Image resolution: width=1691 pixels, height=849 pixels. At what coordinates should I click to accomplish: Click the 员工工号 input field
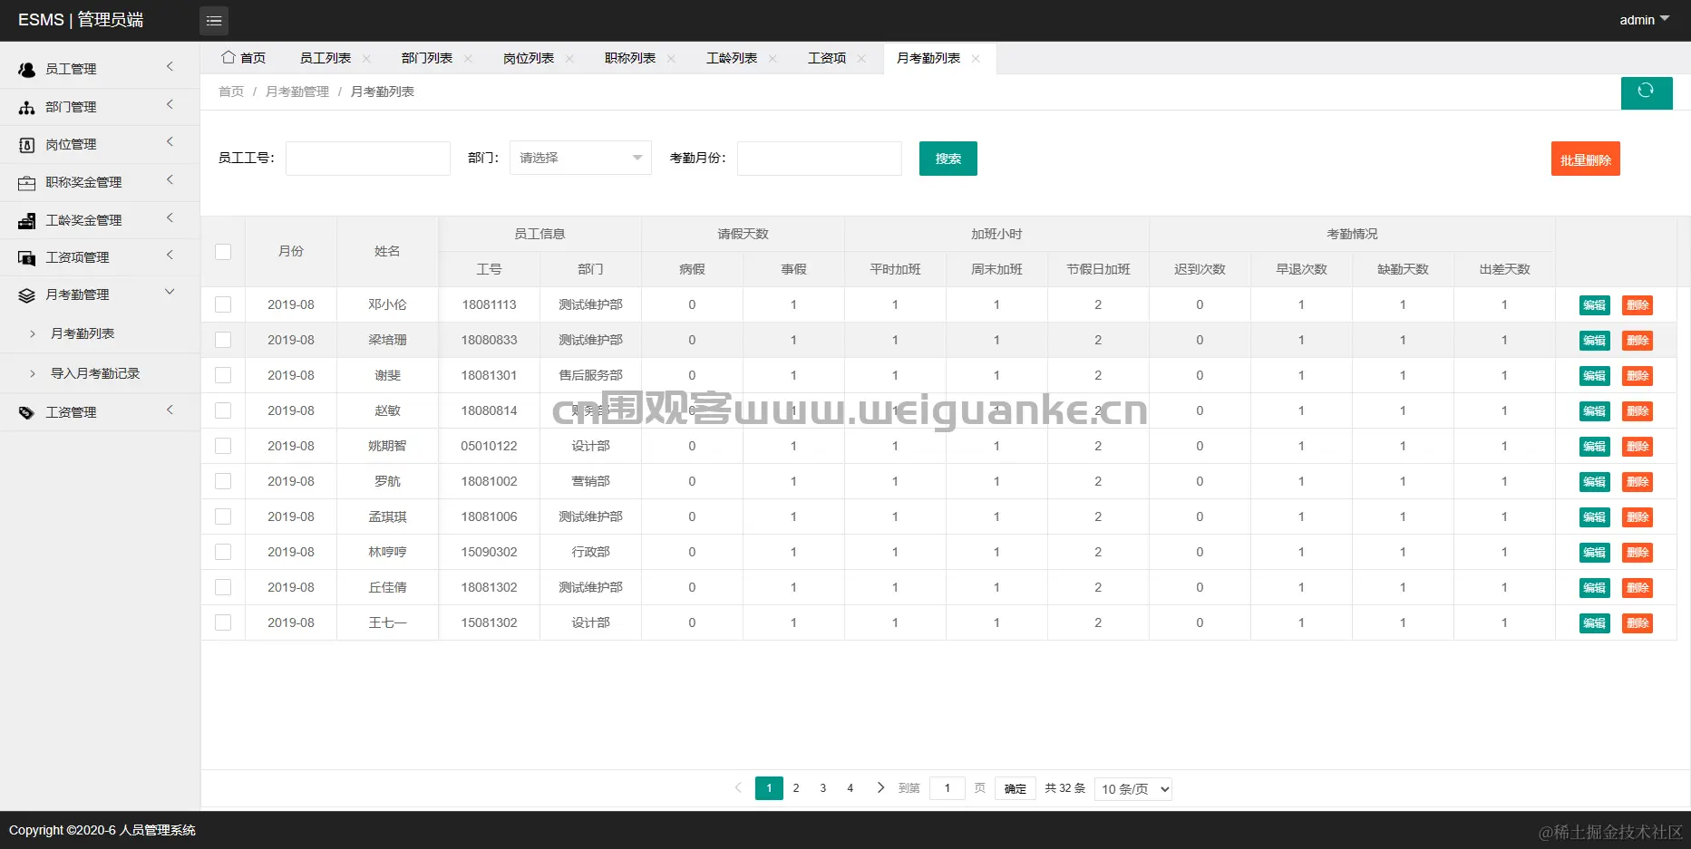pyautogui.click(x=368, y=158)
